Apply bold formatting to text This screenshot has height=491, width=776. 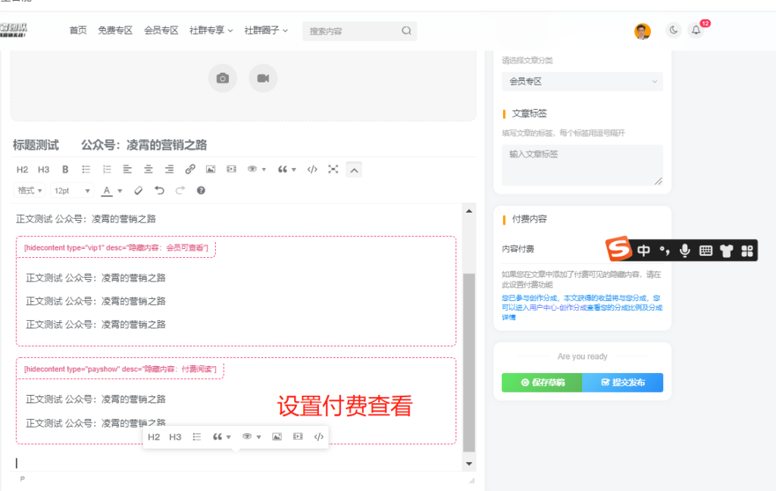point(64,169)
